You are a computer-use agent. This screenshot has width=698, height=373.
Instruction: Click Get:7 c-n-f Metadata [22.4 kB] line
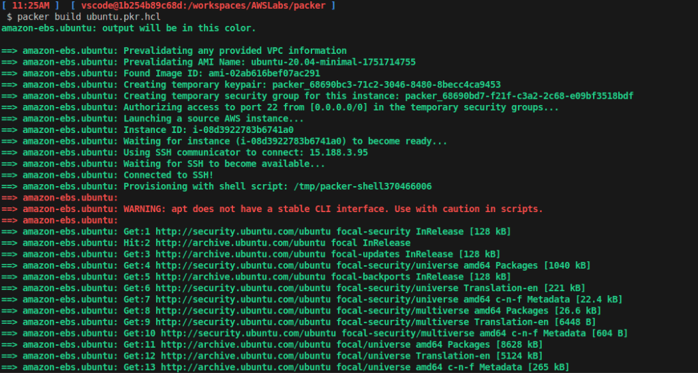point(312,299)
